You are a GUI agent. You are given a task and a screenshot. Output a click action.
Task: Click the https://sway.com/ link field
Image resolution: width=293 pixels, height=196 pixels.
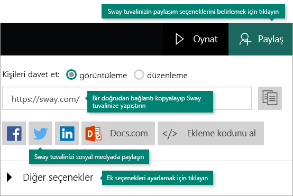(x=127, y=98)
